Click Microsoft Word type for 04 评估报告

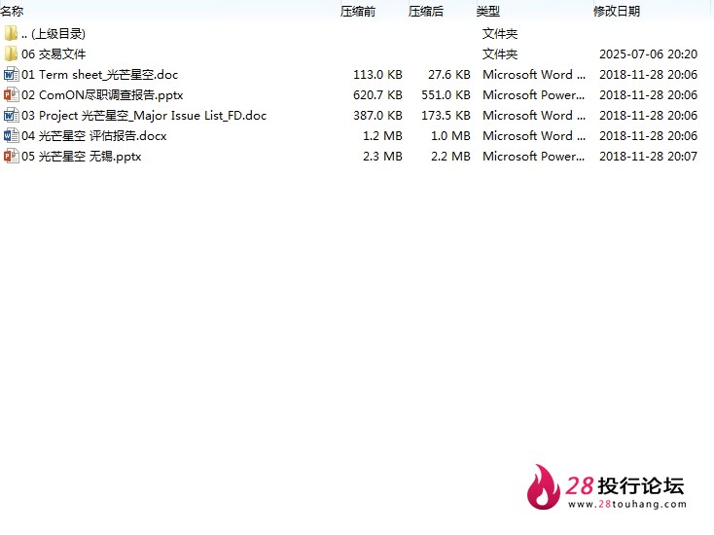[x=534, y=136]
